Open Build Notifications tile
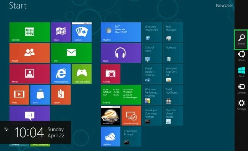Screen dimensions: 248x151 (x=173, y=95)
